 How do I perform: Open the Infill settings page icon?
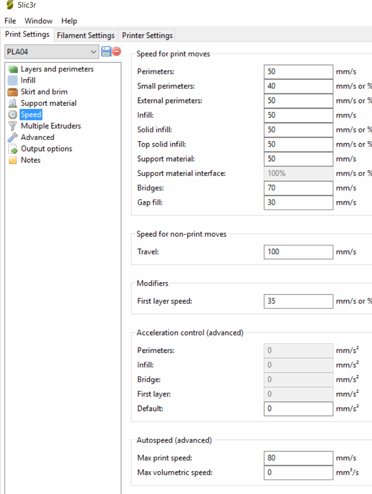tap(13, 80)
